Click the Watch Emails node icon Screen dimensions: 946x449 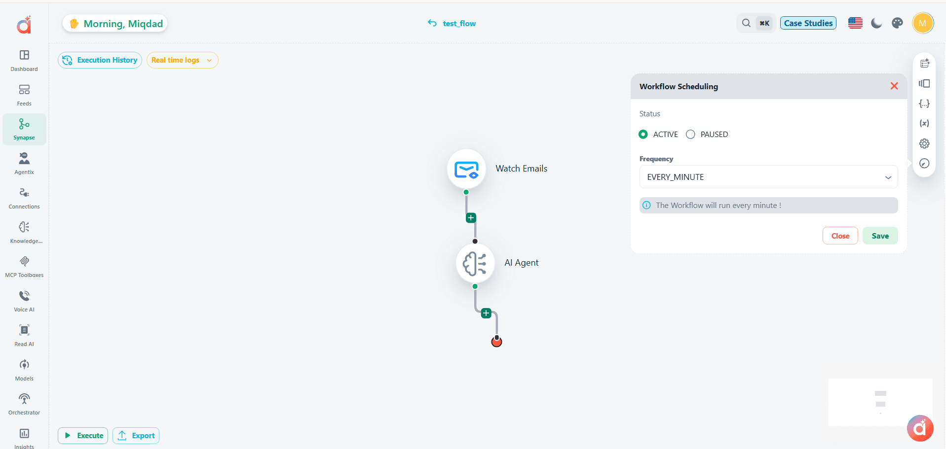tap(466, 169)
